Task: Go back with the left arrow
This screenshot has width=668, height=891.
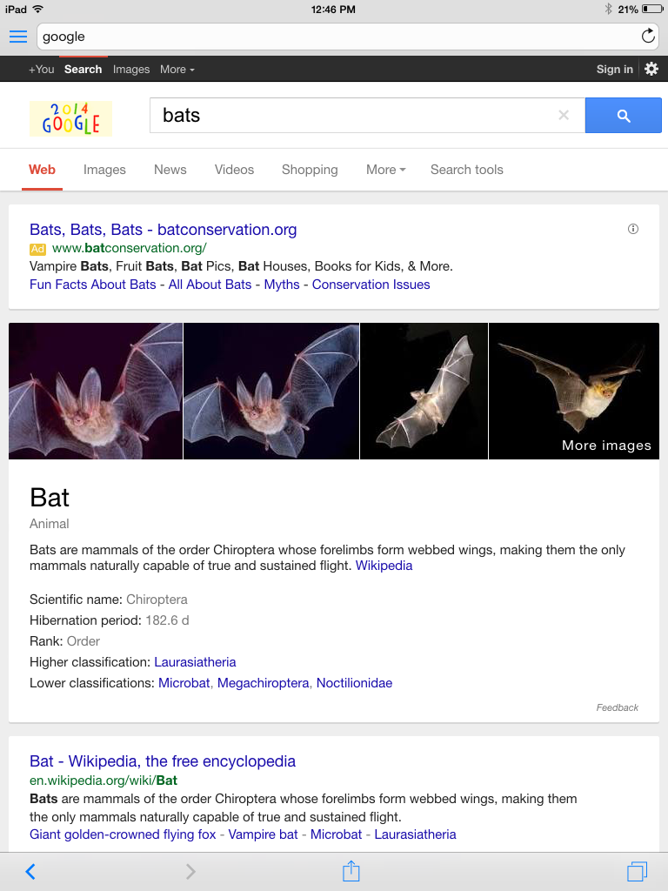Action: coord(30,871)
